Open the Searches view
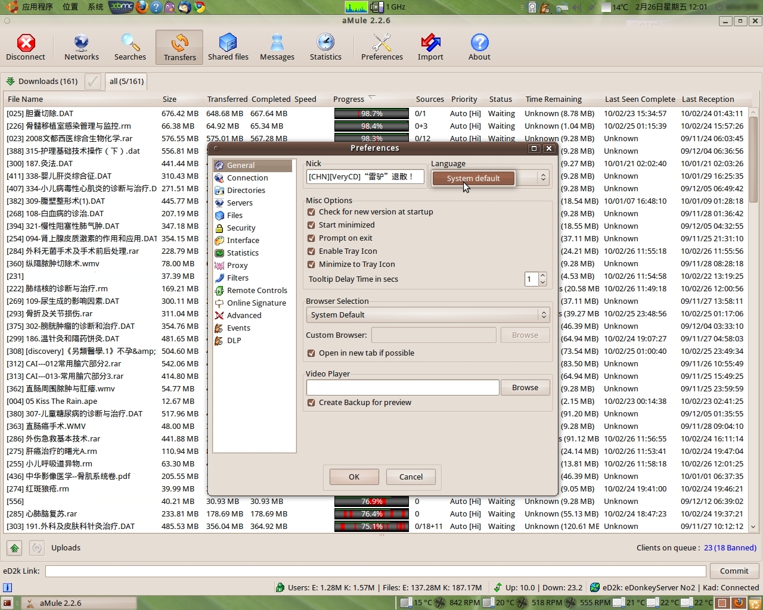Image resolution: width=763 pixels, height=610 pixels. click(x=130, y=47)
